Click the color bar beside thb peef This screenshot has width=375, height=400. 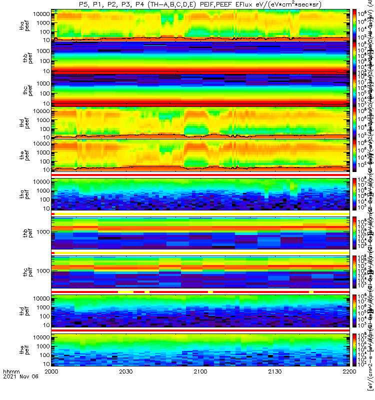click(x=354, y=57)
